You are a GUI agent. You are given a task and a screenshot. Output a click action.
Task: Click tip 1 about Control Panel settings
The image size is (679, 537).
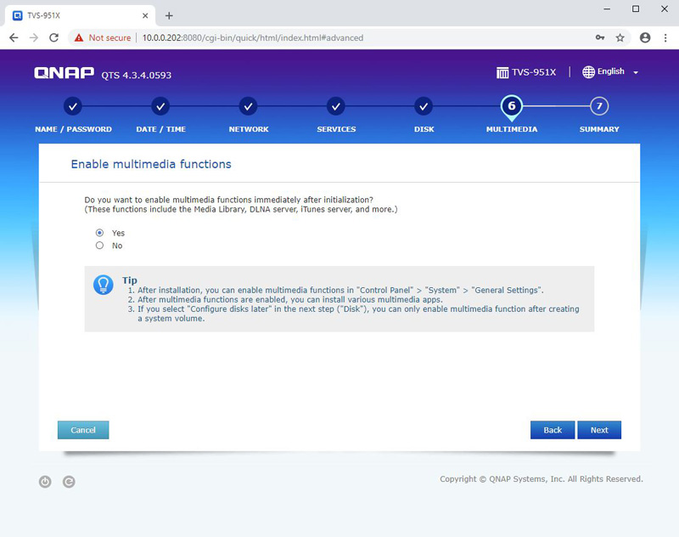tap(335, 290)
